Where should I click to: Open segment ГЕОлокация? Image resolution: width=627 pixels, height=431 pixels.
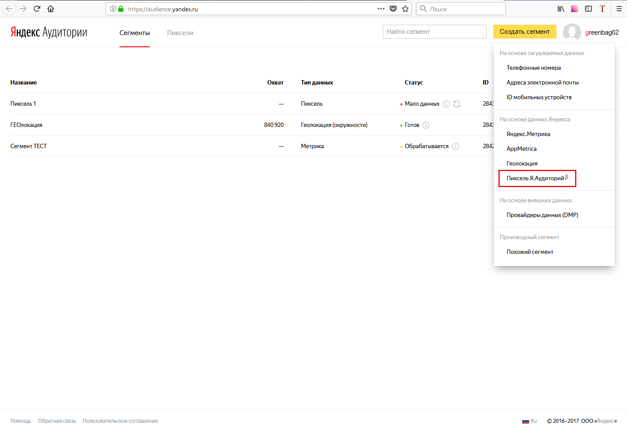(x=26, y=125)
